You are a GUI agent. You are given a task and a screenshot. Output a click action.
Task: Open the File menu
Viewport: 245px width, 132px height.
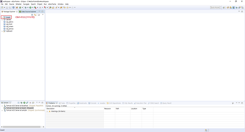click(x=2, y=4)
